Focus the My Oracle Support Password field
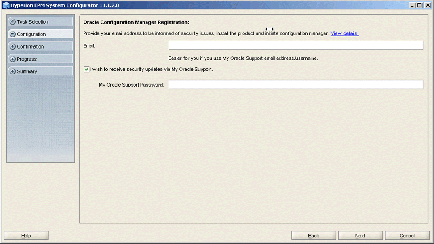The image size is (434, 244). point(296,85)
